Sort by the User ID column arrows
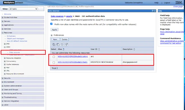 point(99,49)
